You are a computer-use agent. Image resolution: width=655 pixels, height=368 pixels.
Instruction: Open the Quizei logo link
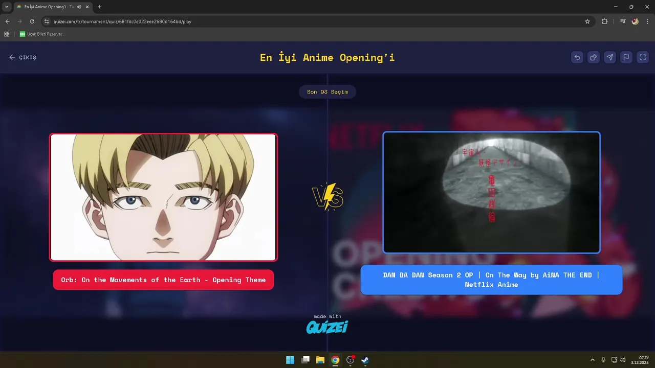(x=327, y=327)
